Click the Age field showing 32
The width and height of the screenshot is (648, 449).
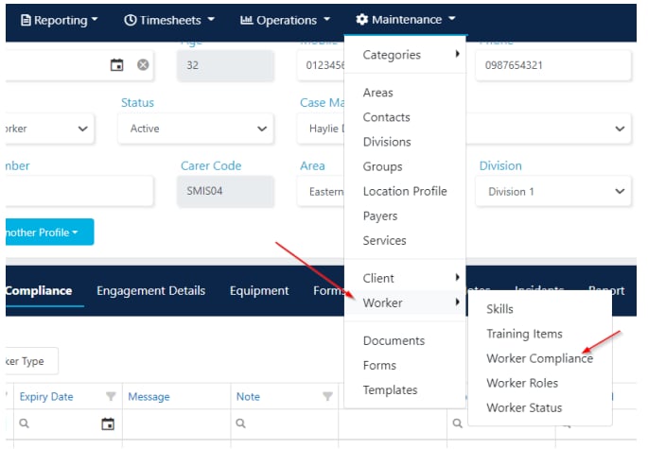[226, 65]
